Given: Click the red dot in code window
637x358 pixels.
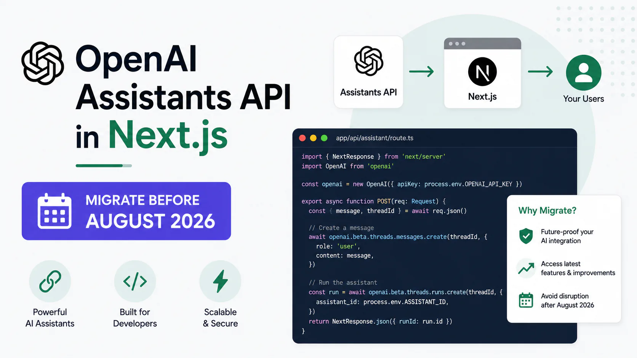Looking at the screenshot, I should click(302, 138).
